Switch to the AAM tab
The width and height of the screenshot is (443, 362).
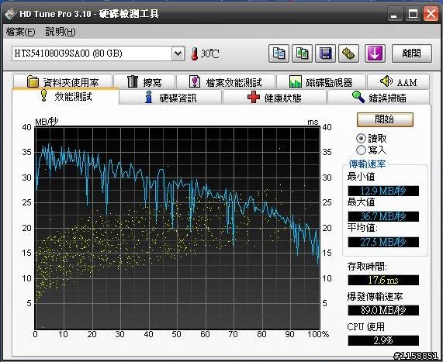pos(398,82)
